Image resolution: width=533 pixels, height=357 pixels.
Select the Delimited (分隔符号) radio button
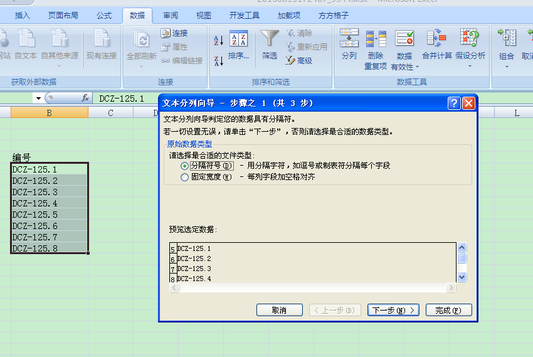[x=184, y=166]
